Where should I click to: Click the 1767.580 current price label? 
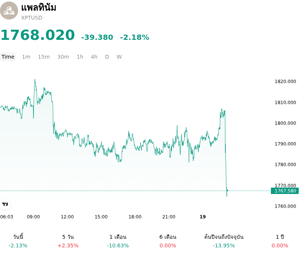[x=285, y=191]
